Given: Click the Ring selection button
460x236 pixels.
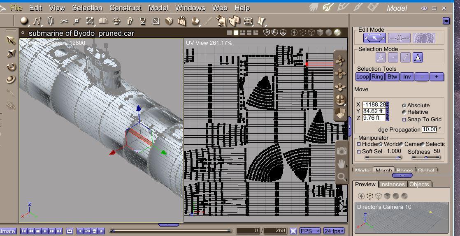Looking at the screenshot, I should click(x=377, y=77).
